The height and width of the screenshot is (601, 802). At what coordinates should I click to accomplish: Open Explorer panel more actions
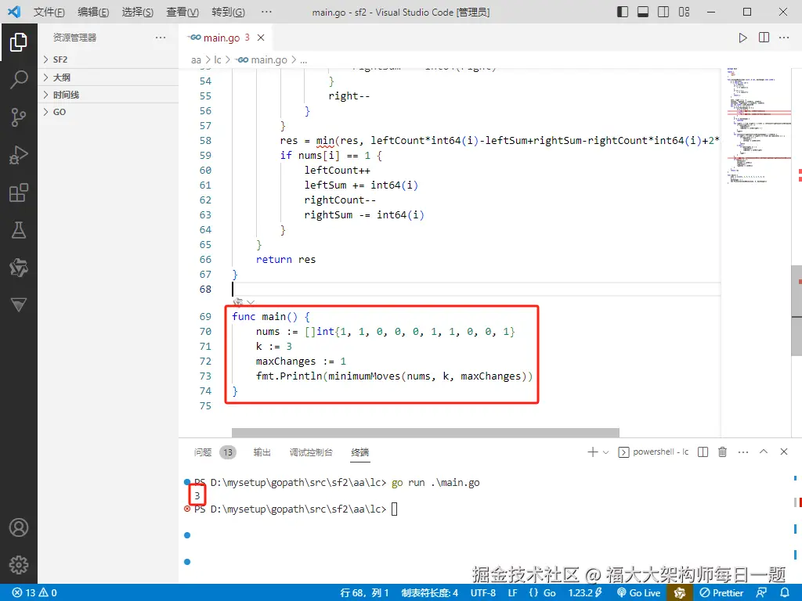(x=161, y=38)
